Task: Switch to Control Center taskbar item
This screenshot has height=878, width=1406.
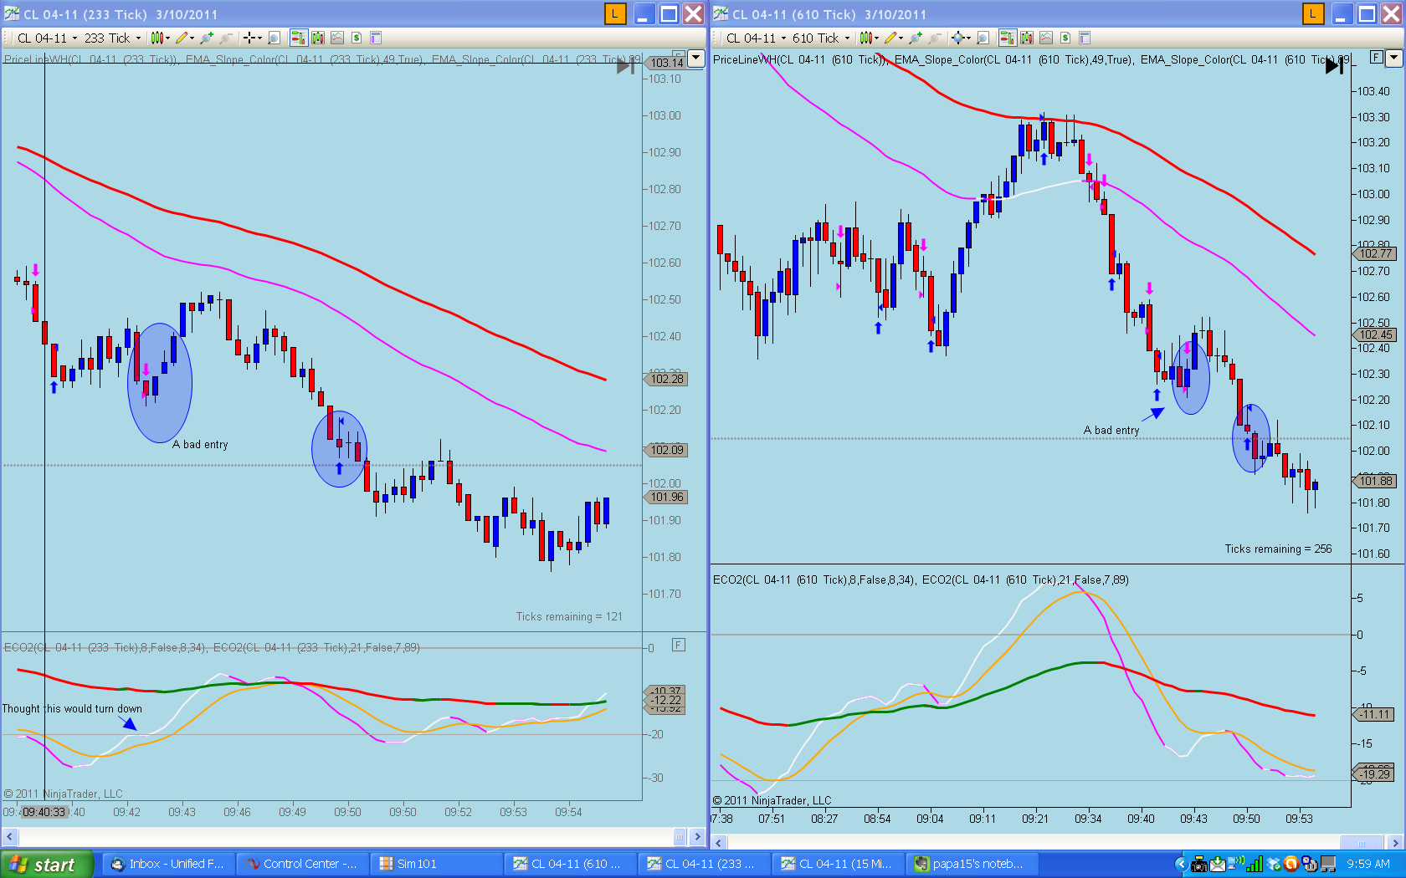Action: coord(302,865)
